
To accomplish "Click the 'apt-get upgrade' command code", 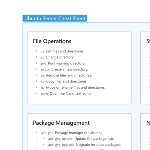I will click(61, 145).
